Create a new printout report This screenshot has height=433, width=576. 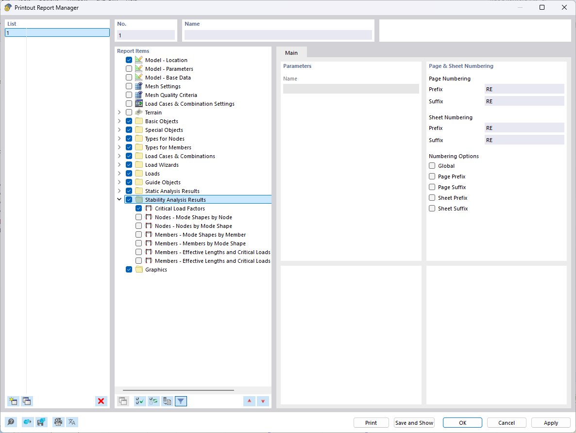(x=13, y=401)
